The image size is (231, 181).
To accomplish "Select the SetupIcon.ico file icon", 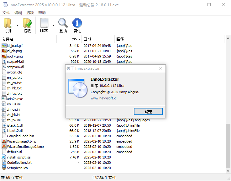I will pos(4,168).
